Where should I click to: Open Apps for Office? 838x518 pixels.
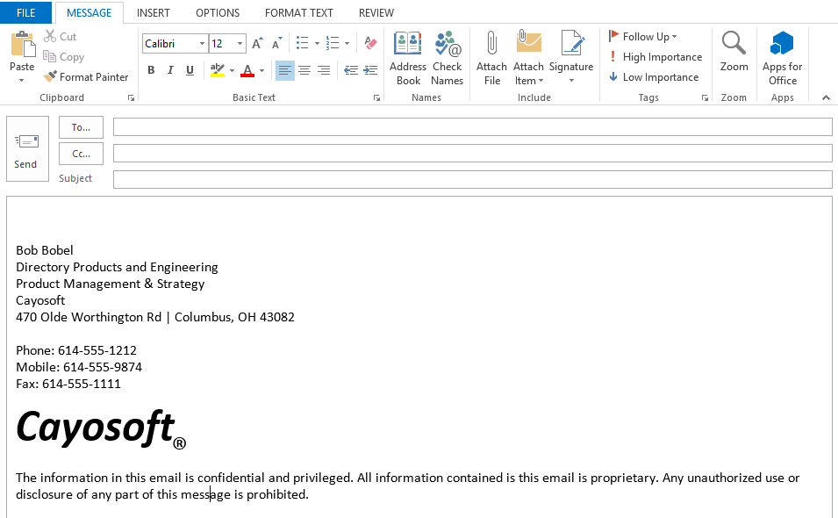782,58
